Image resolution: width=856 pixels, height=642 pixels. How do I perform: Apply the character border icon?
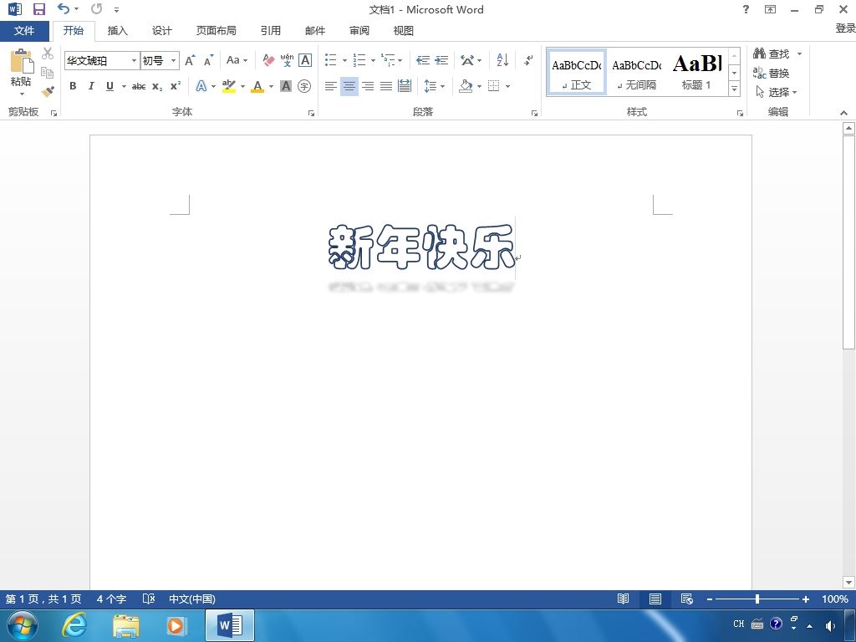point(305,60)
